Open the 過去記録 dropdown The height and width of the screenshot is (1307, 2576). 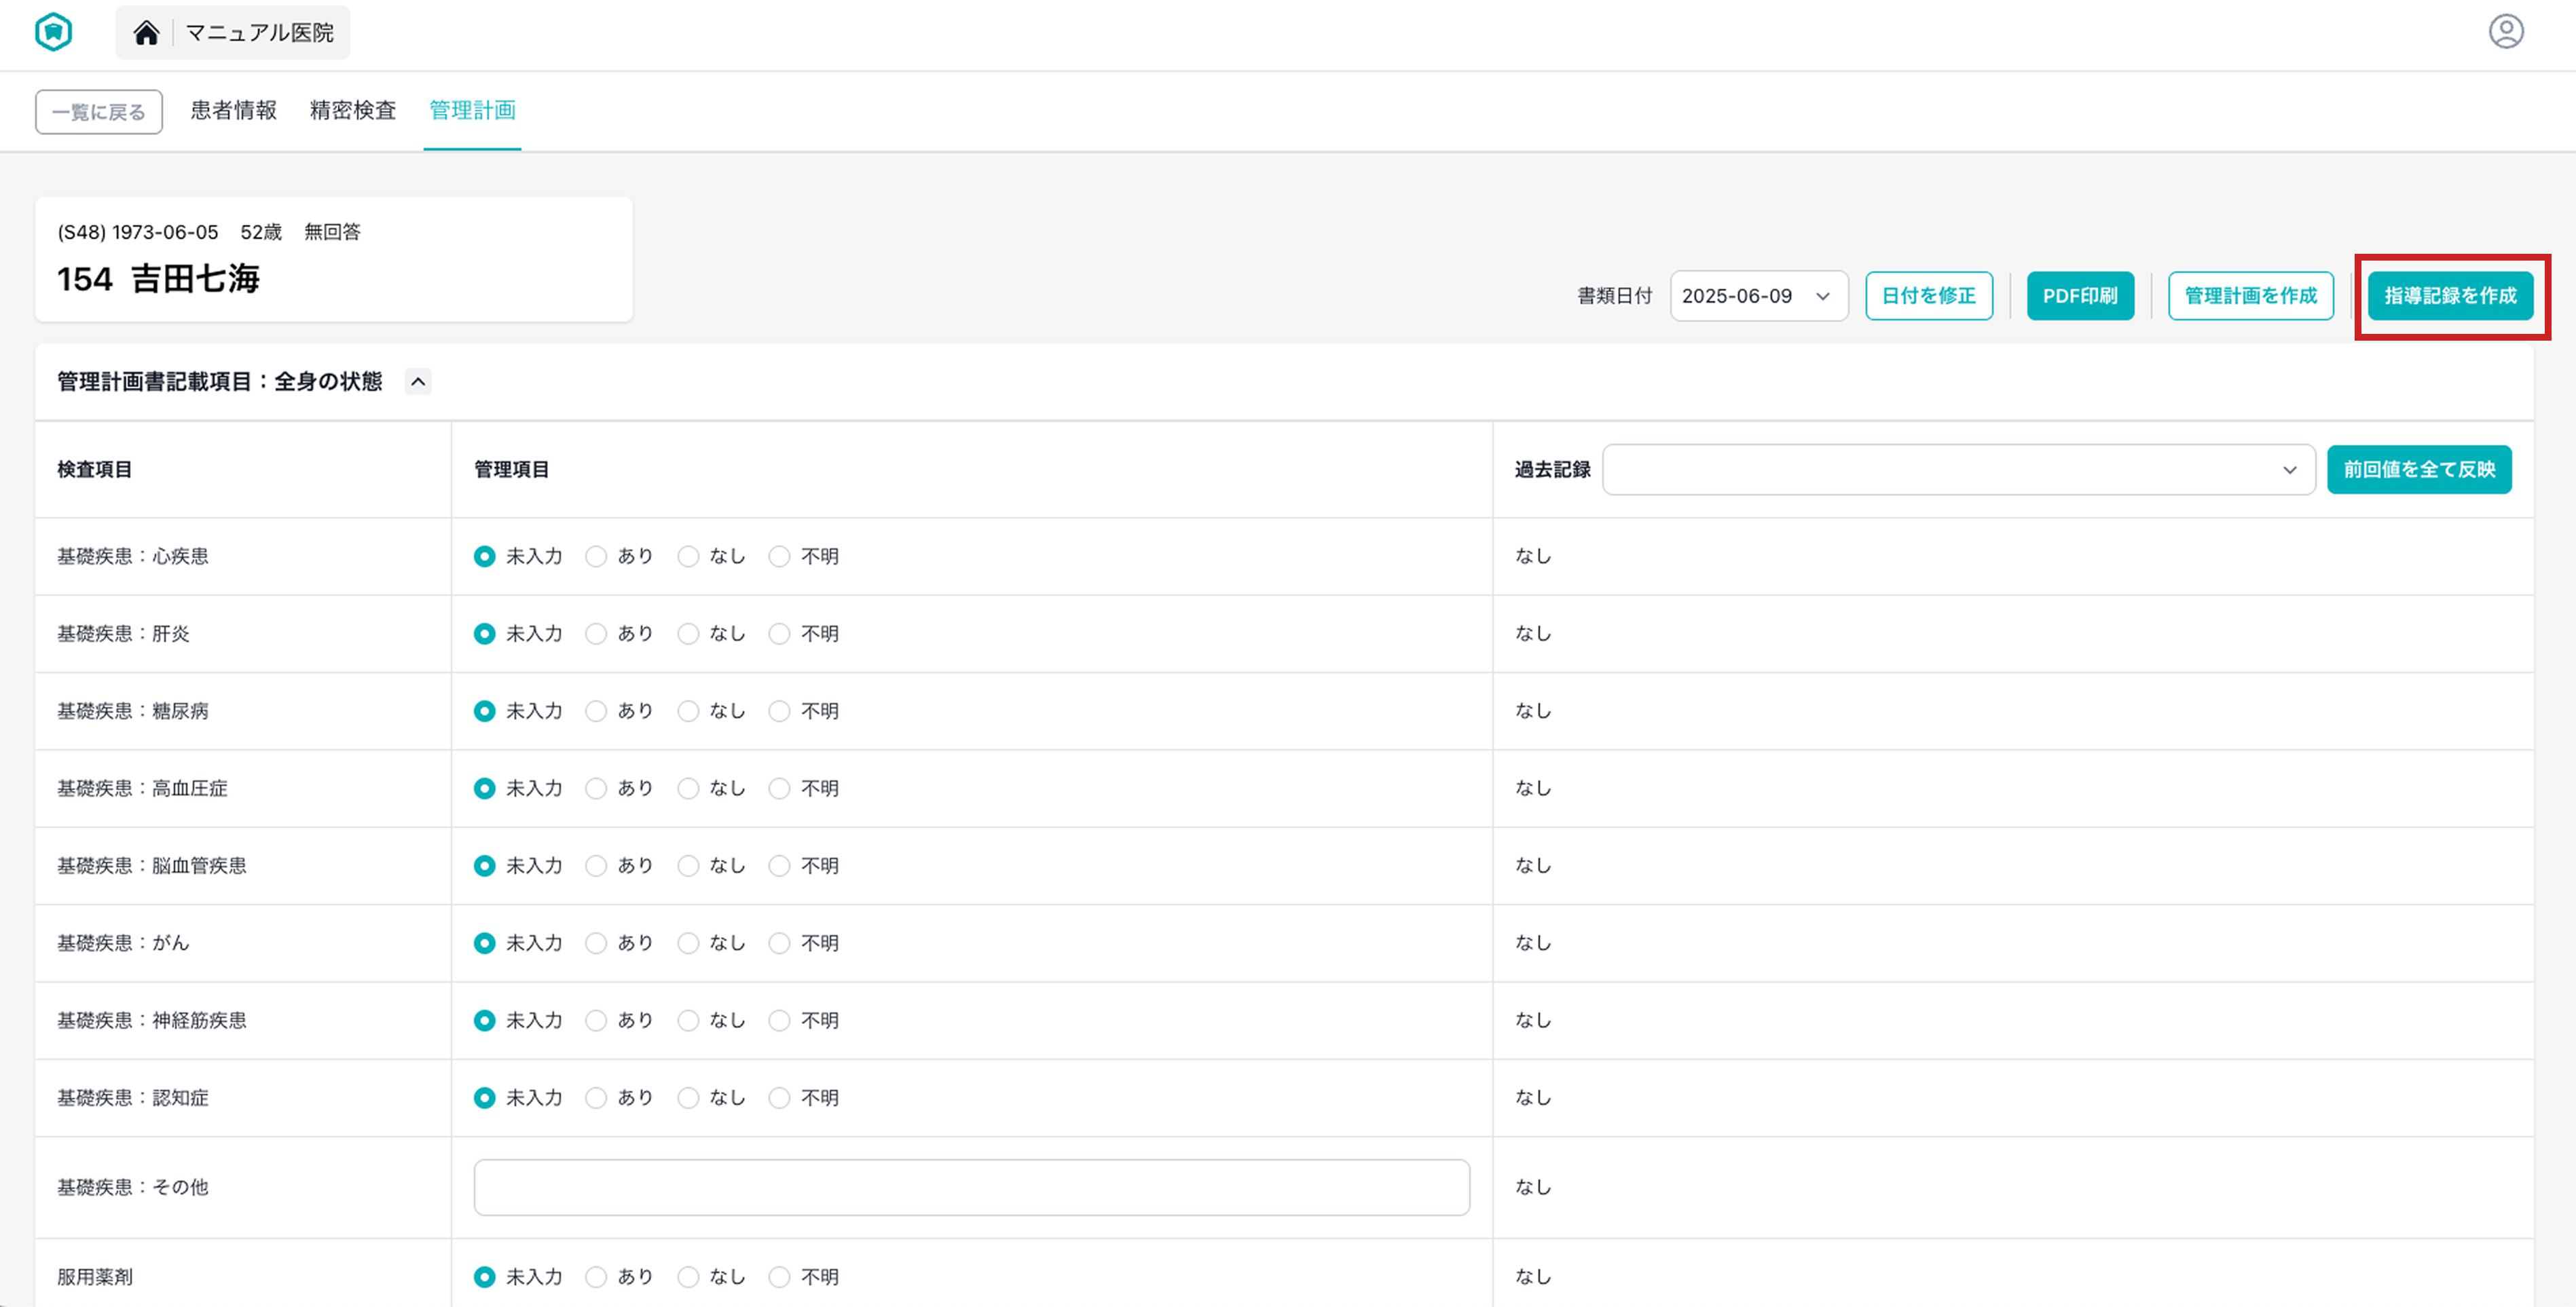point(1958,470)
